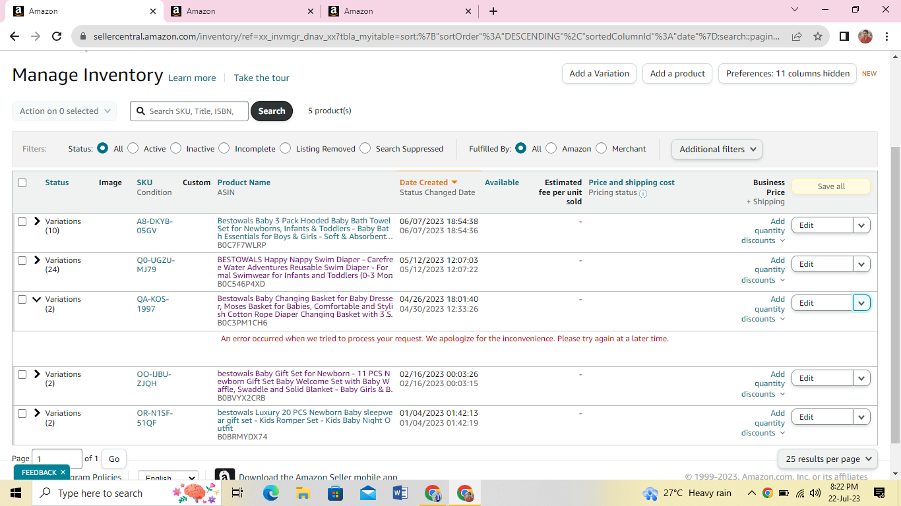Viewport: 901px width, 506px height.
Task: Open the Learn more link
Action: 192,78
